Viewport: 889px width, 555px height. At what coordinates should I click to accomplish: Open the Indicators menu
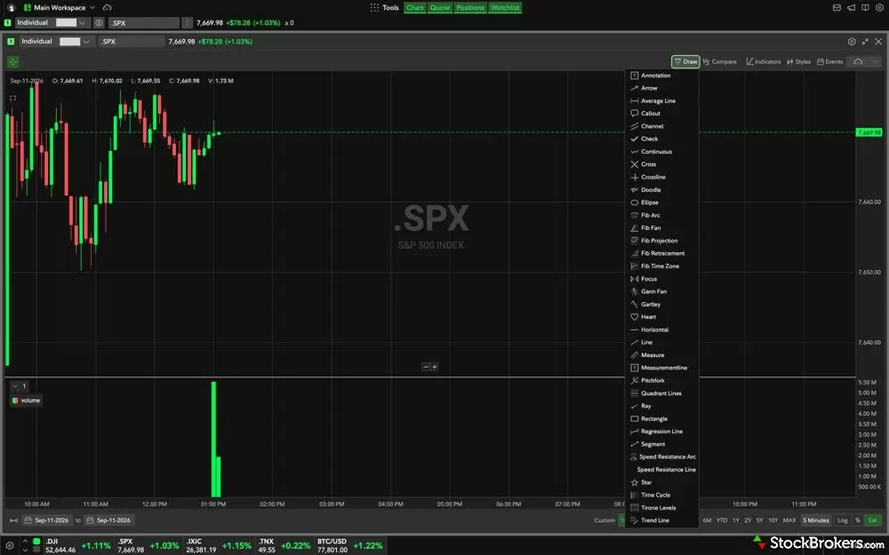tap(763, 62)
